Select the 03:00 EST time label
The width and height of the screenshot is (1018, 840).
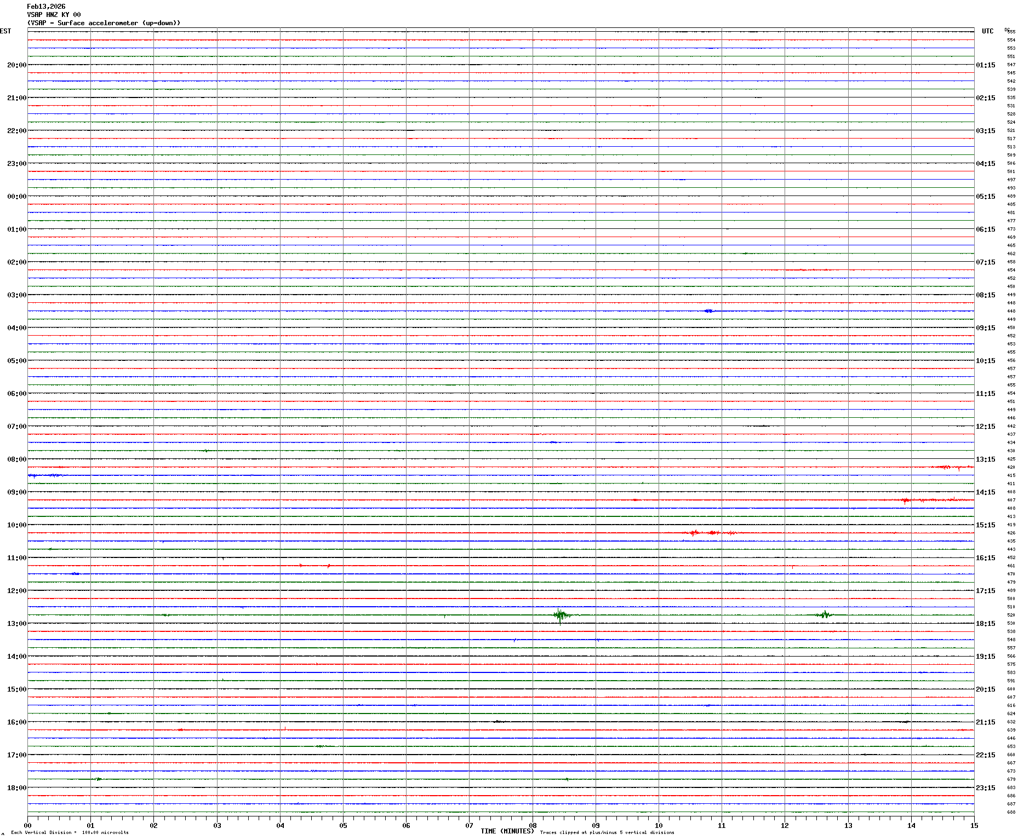(x=16, y=295)
